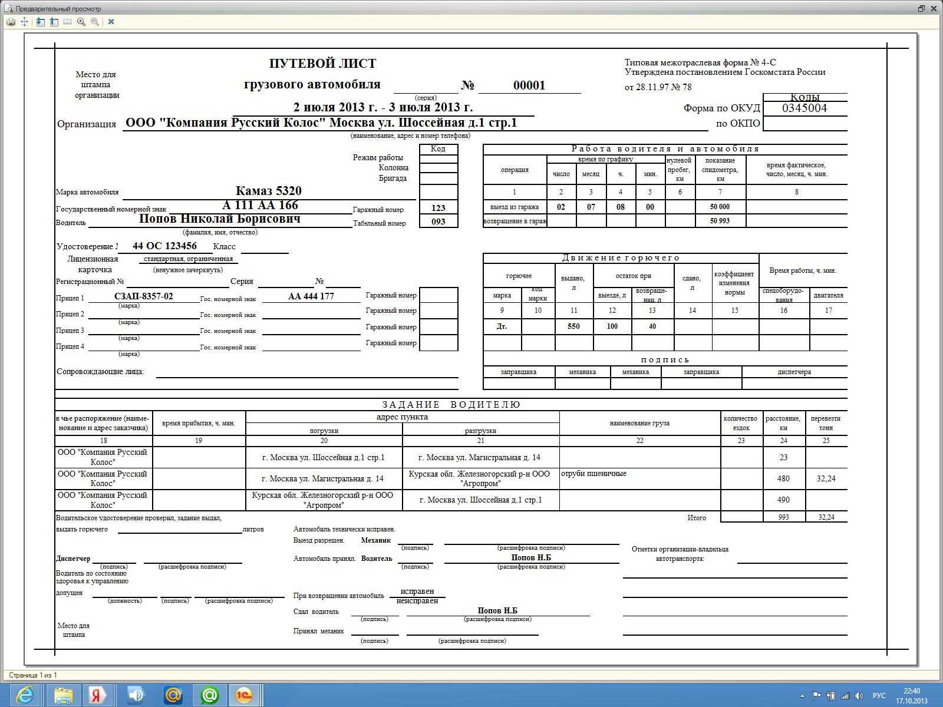Click trailer plate 'АА 444 177'
The image size is (943, 707).
click(x=311, y=296)
